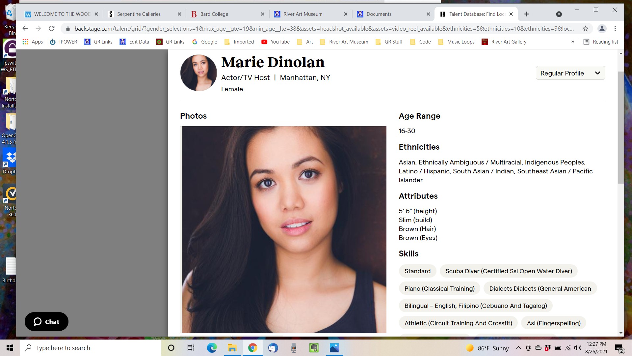Open the IPOWER bookmark

tap(64, 42)
